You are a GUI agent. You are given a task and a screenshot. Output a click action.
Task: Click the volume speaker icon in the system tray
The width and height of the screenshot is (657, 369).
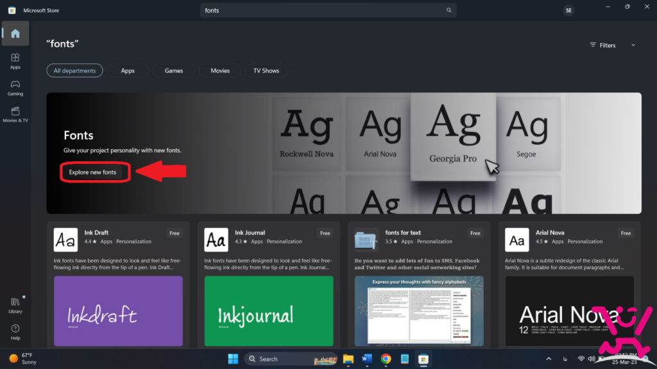tap(592, 359)
